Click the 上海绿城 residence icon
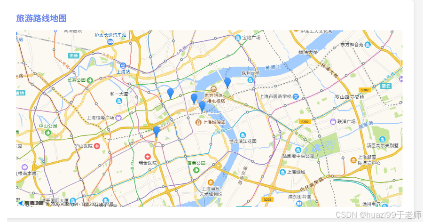Screen dimensions: 423x222 [x=283, y=172]
